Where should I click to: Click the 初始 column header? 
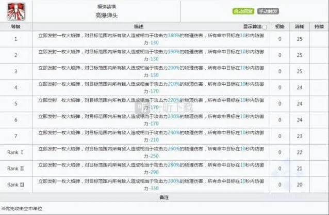(279, 26)
